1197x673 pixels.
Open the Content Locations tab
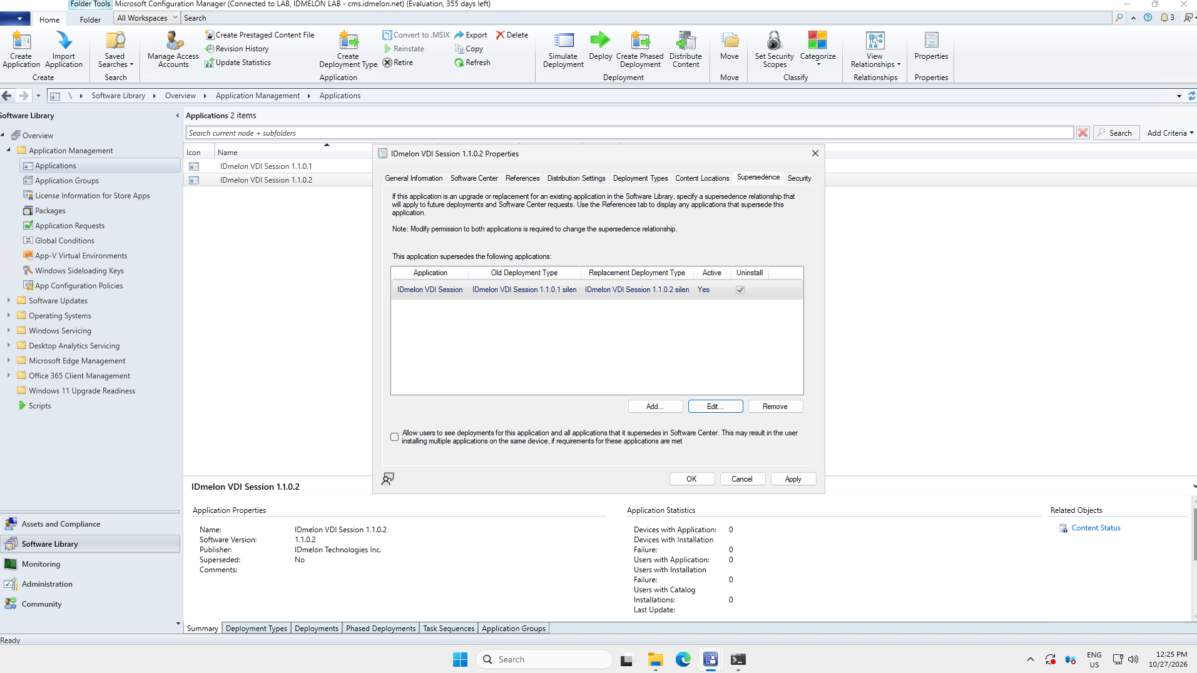[702, 178]
